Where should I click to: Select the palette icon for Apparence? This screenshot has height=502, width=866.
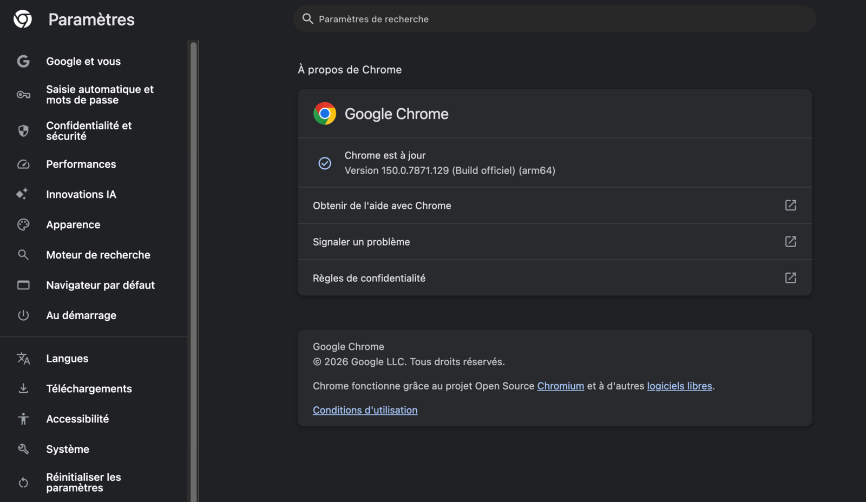[x=23, y=224]
